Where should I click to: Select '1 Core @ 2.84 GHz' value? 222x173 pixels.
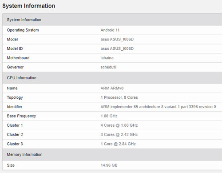pos(118,144)
